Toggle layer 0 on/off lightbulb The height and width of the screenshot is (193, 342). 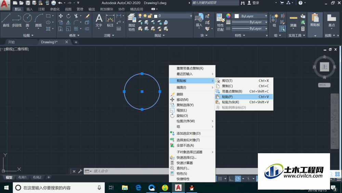[x=140, y=16]
